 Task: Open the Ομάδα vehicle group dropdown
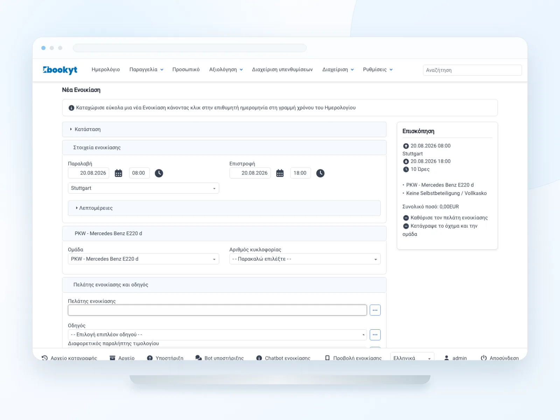[x=143, y=259]
